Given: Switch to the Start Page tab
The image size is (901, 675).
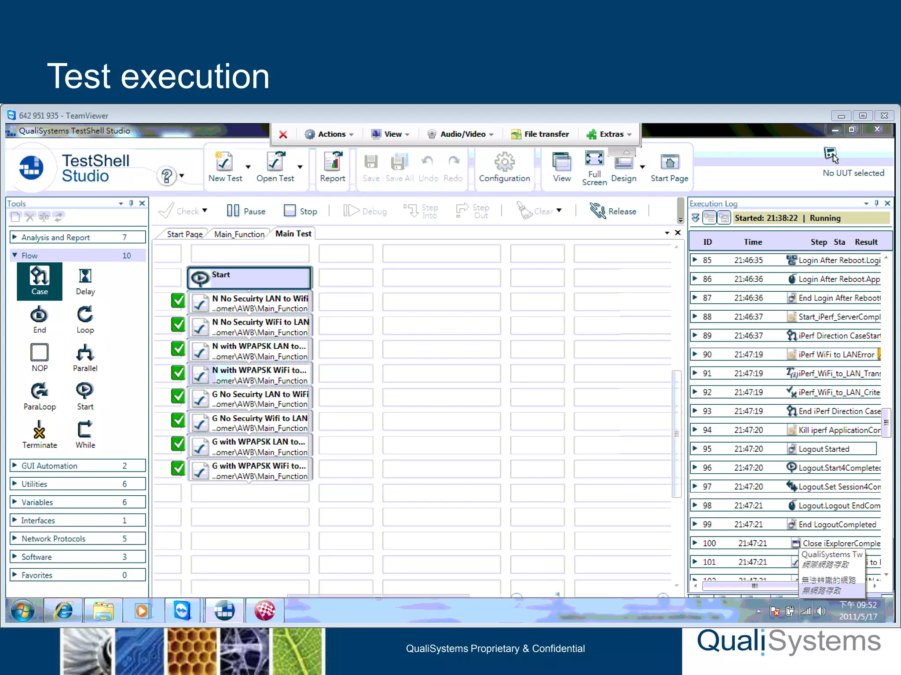Looking at the screenshot, I should (184, 234).
